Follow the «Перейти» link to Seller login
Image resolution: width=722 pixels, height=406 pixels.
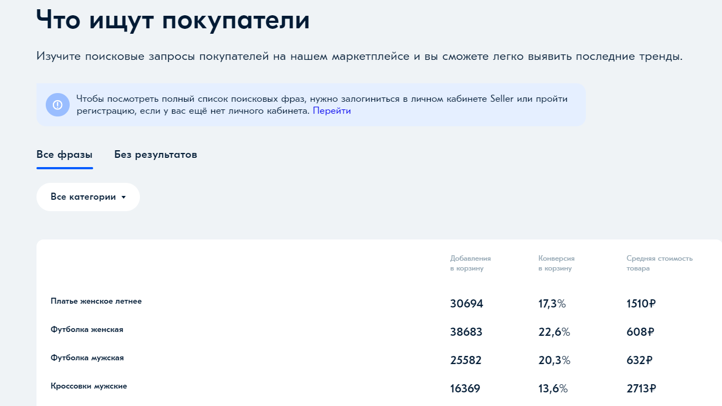tap(332, 110)
